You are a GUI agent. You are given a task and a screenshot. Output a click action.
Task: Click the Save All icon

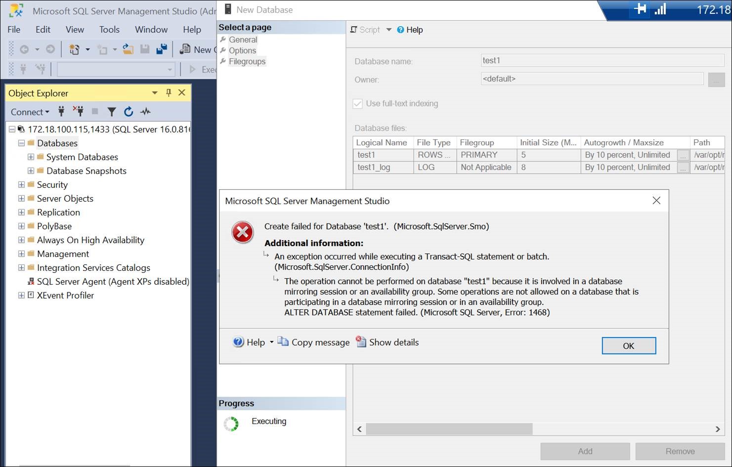[162, 49]
